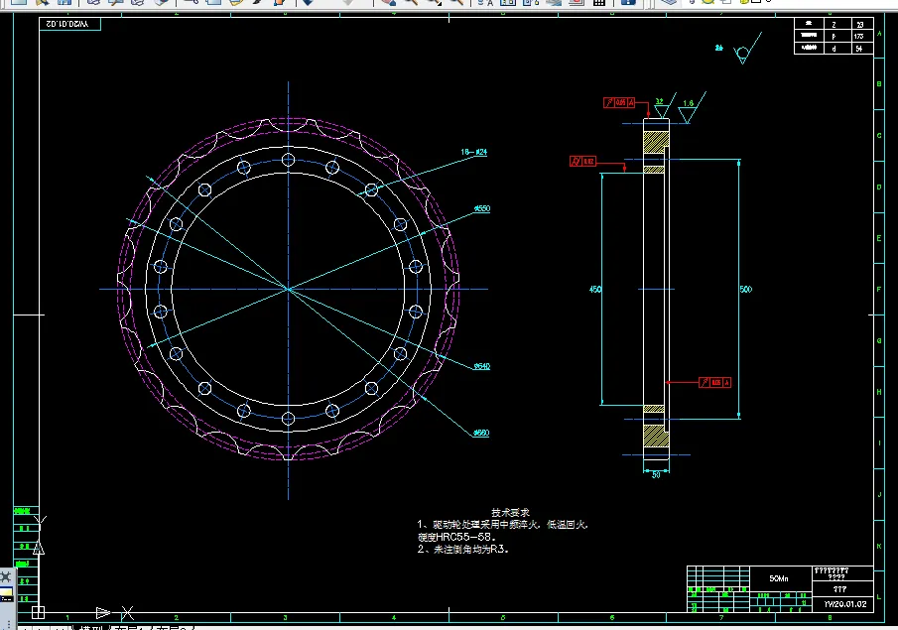The height and width of the screenshot is (630, 898).
Task: Select the ø660 diameter dimension
Action: (x=481, y=433)
